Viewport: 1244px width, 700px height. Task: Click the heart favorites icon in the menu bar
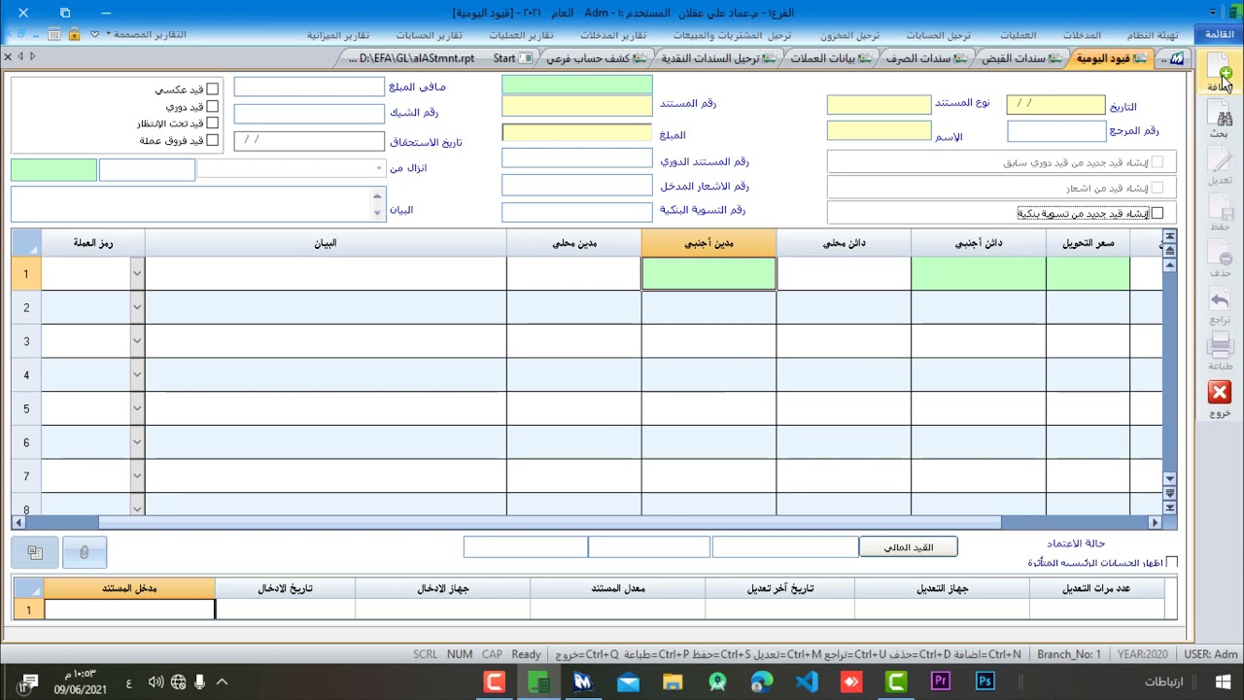95,34
